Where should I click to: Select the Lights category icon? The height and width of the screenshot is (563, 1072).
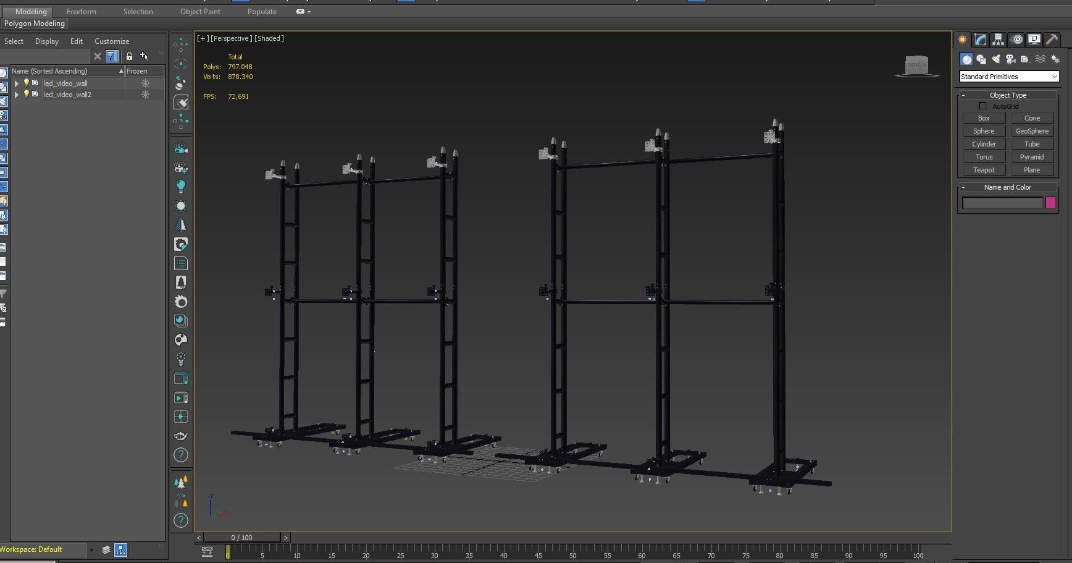point(996,59)
